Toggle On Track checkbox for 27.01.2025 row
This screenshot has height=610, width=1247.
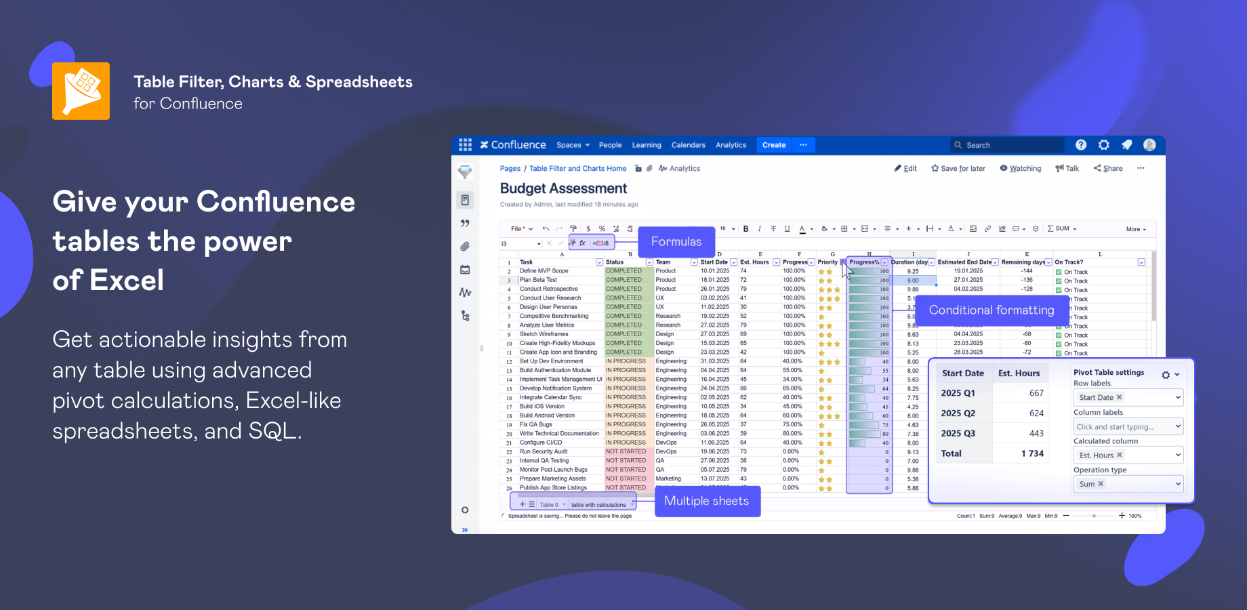point(1059,281)
